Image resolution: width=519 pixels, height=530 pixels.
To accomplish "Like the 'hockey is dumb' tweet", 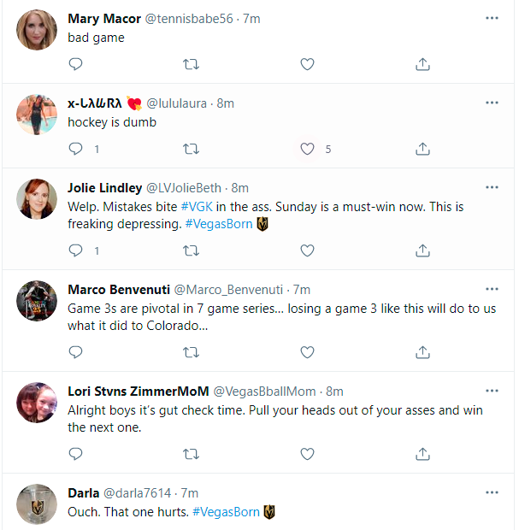I will (x=308, y=149).
